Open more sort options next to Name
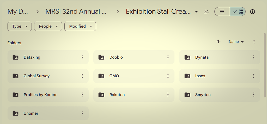This screenshot has width=267, height=124. coord(254,42)
